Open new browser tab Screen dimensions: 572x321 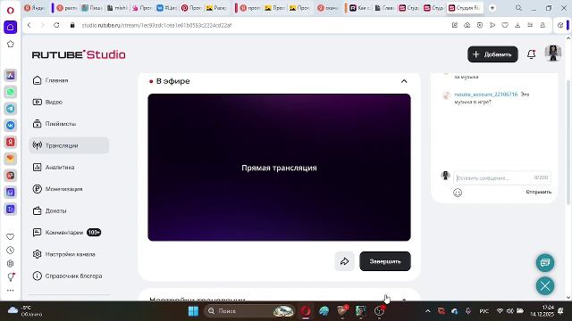click(x=492, y=8)
